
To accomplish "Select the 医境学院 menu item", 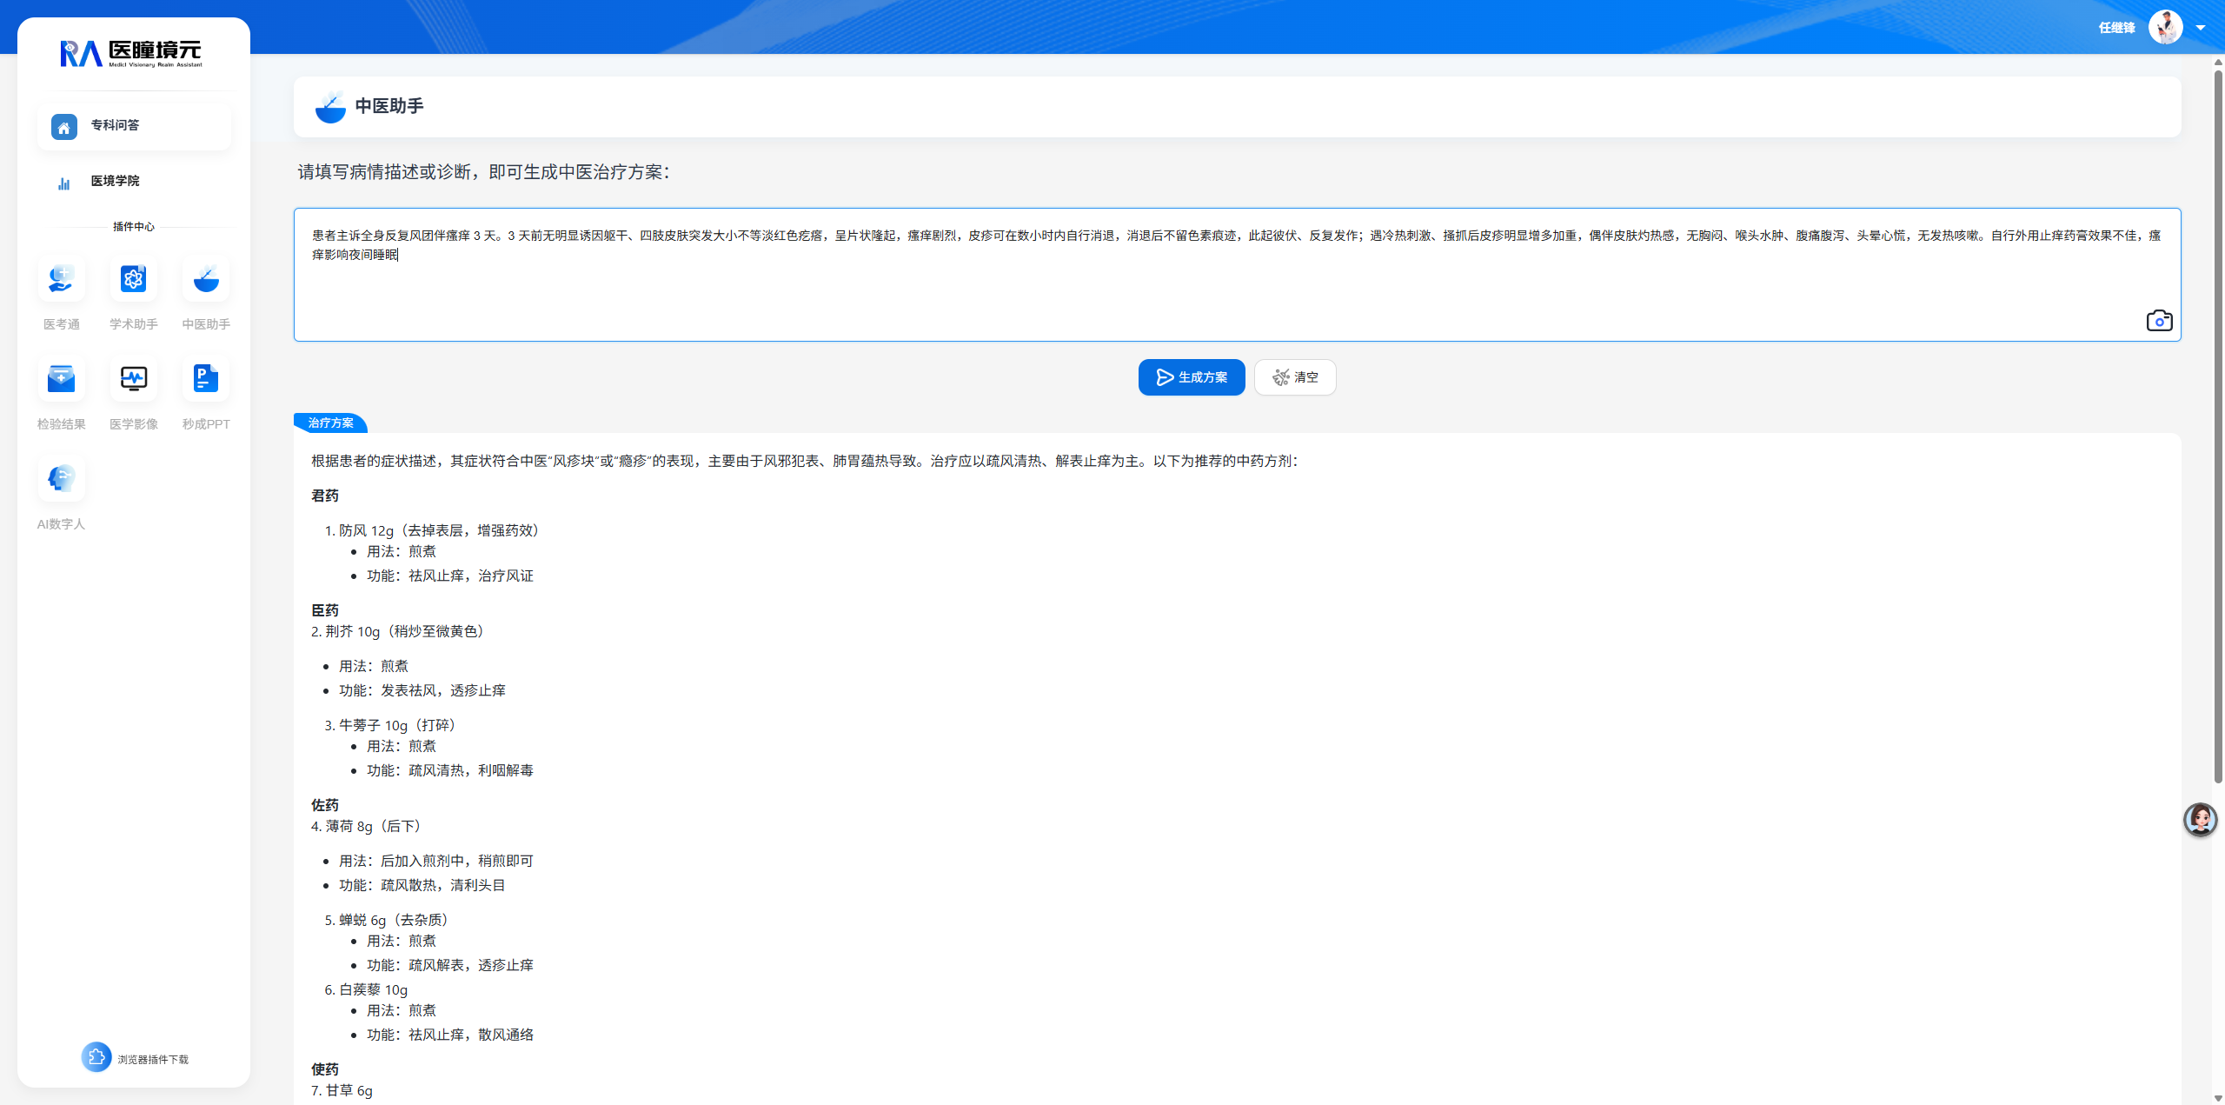I will point(134,182).
